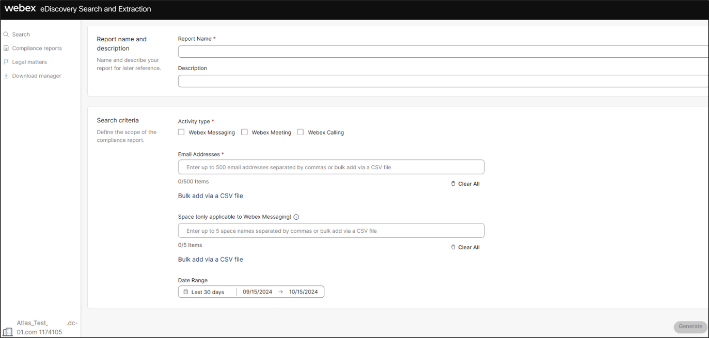The height and width of the screenshot is (338, 709).
Task: Tick the Webex Calling checkbox
Action: pos(300,132)
